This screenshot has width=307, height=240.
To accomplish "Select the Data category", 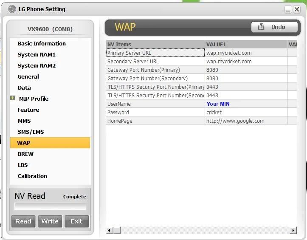I will pos(24,88).
